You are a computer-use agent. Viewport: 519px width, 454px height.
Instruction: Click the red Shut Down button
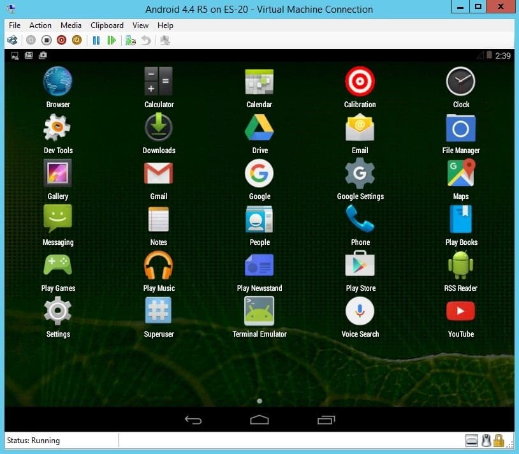coord(62,40)
